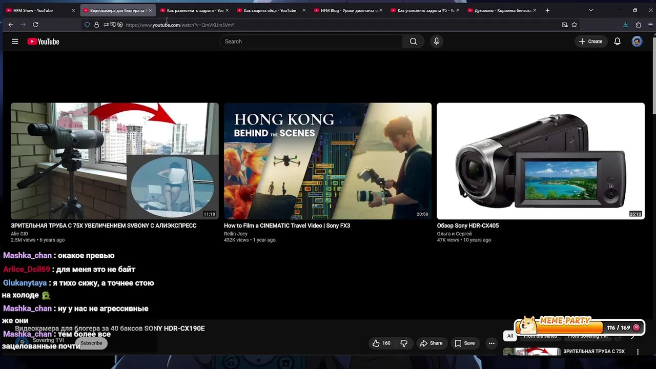Open more actions ellipsis beside Save
Screen dimensions: 656x369
tap(491, 343)
